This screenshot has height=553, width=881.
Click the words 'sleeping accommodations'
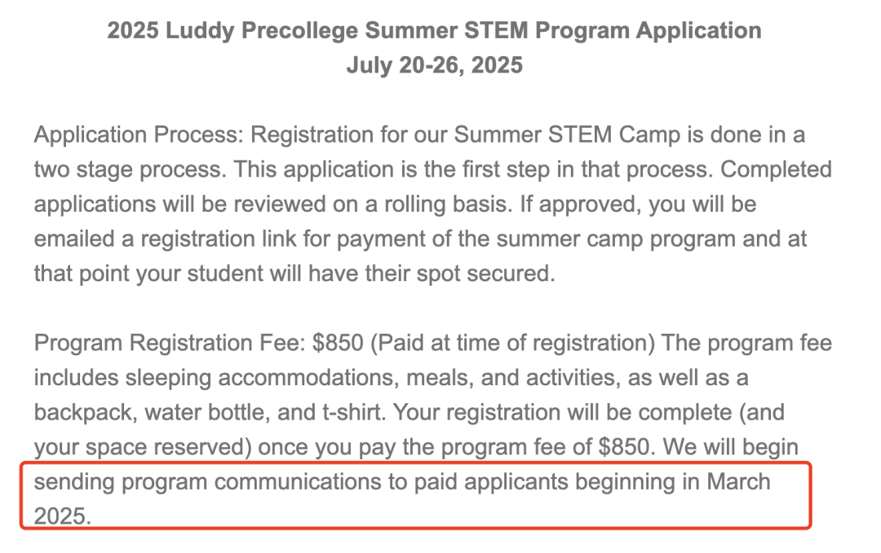pos(309,378)
